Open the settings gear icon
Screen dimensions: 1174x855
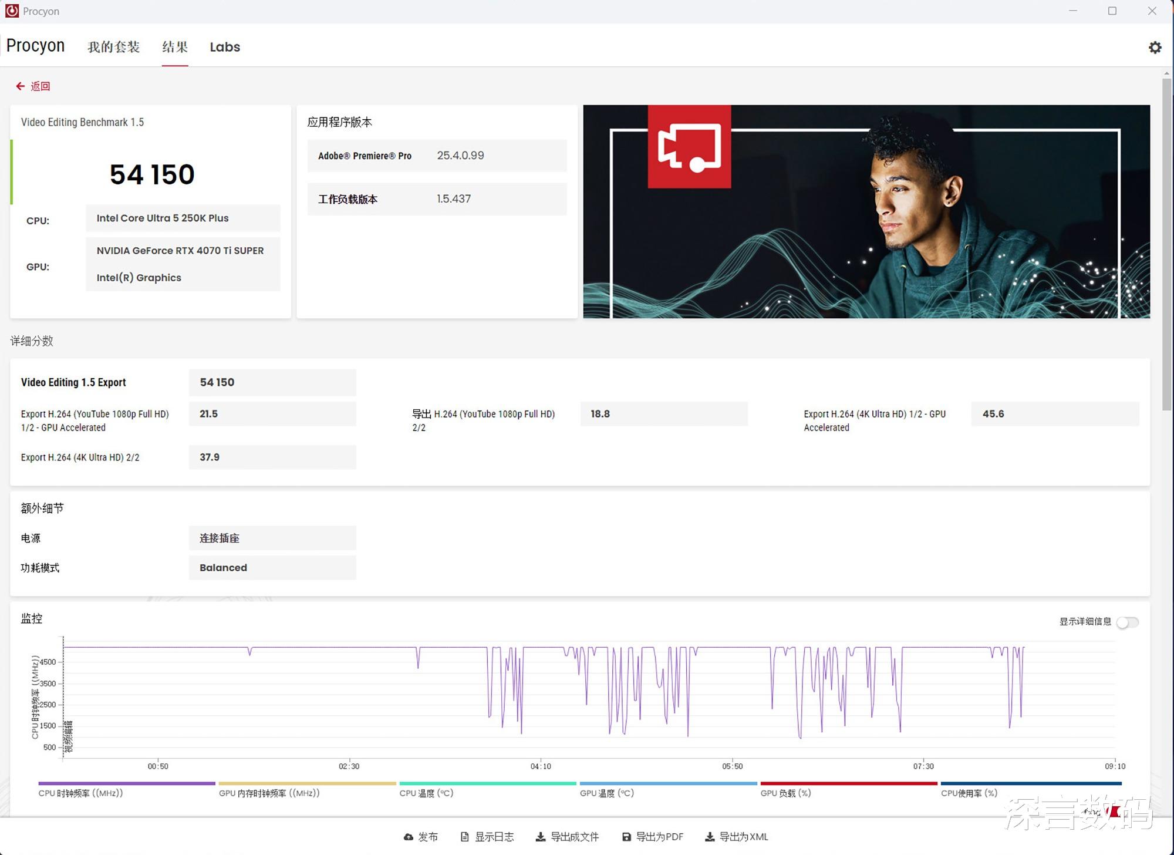coord(1155,48)
